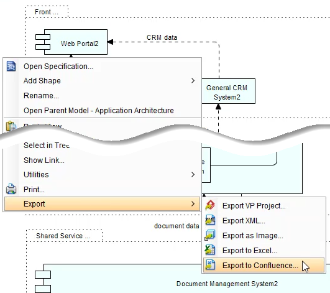Click the Export as Image icon
330x293 pixels.
pos(210,235)
